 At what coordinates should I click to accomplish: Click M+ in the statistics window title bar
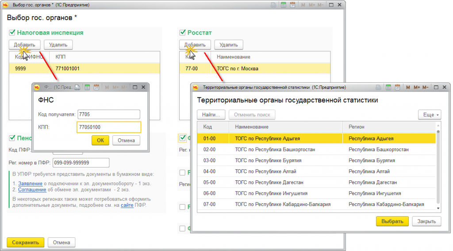416,87
